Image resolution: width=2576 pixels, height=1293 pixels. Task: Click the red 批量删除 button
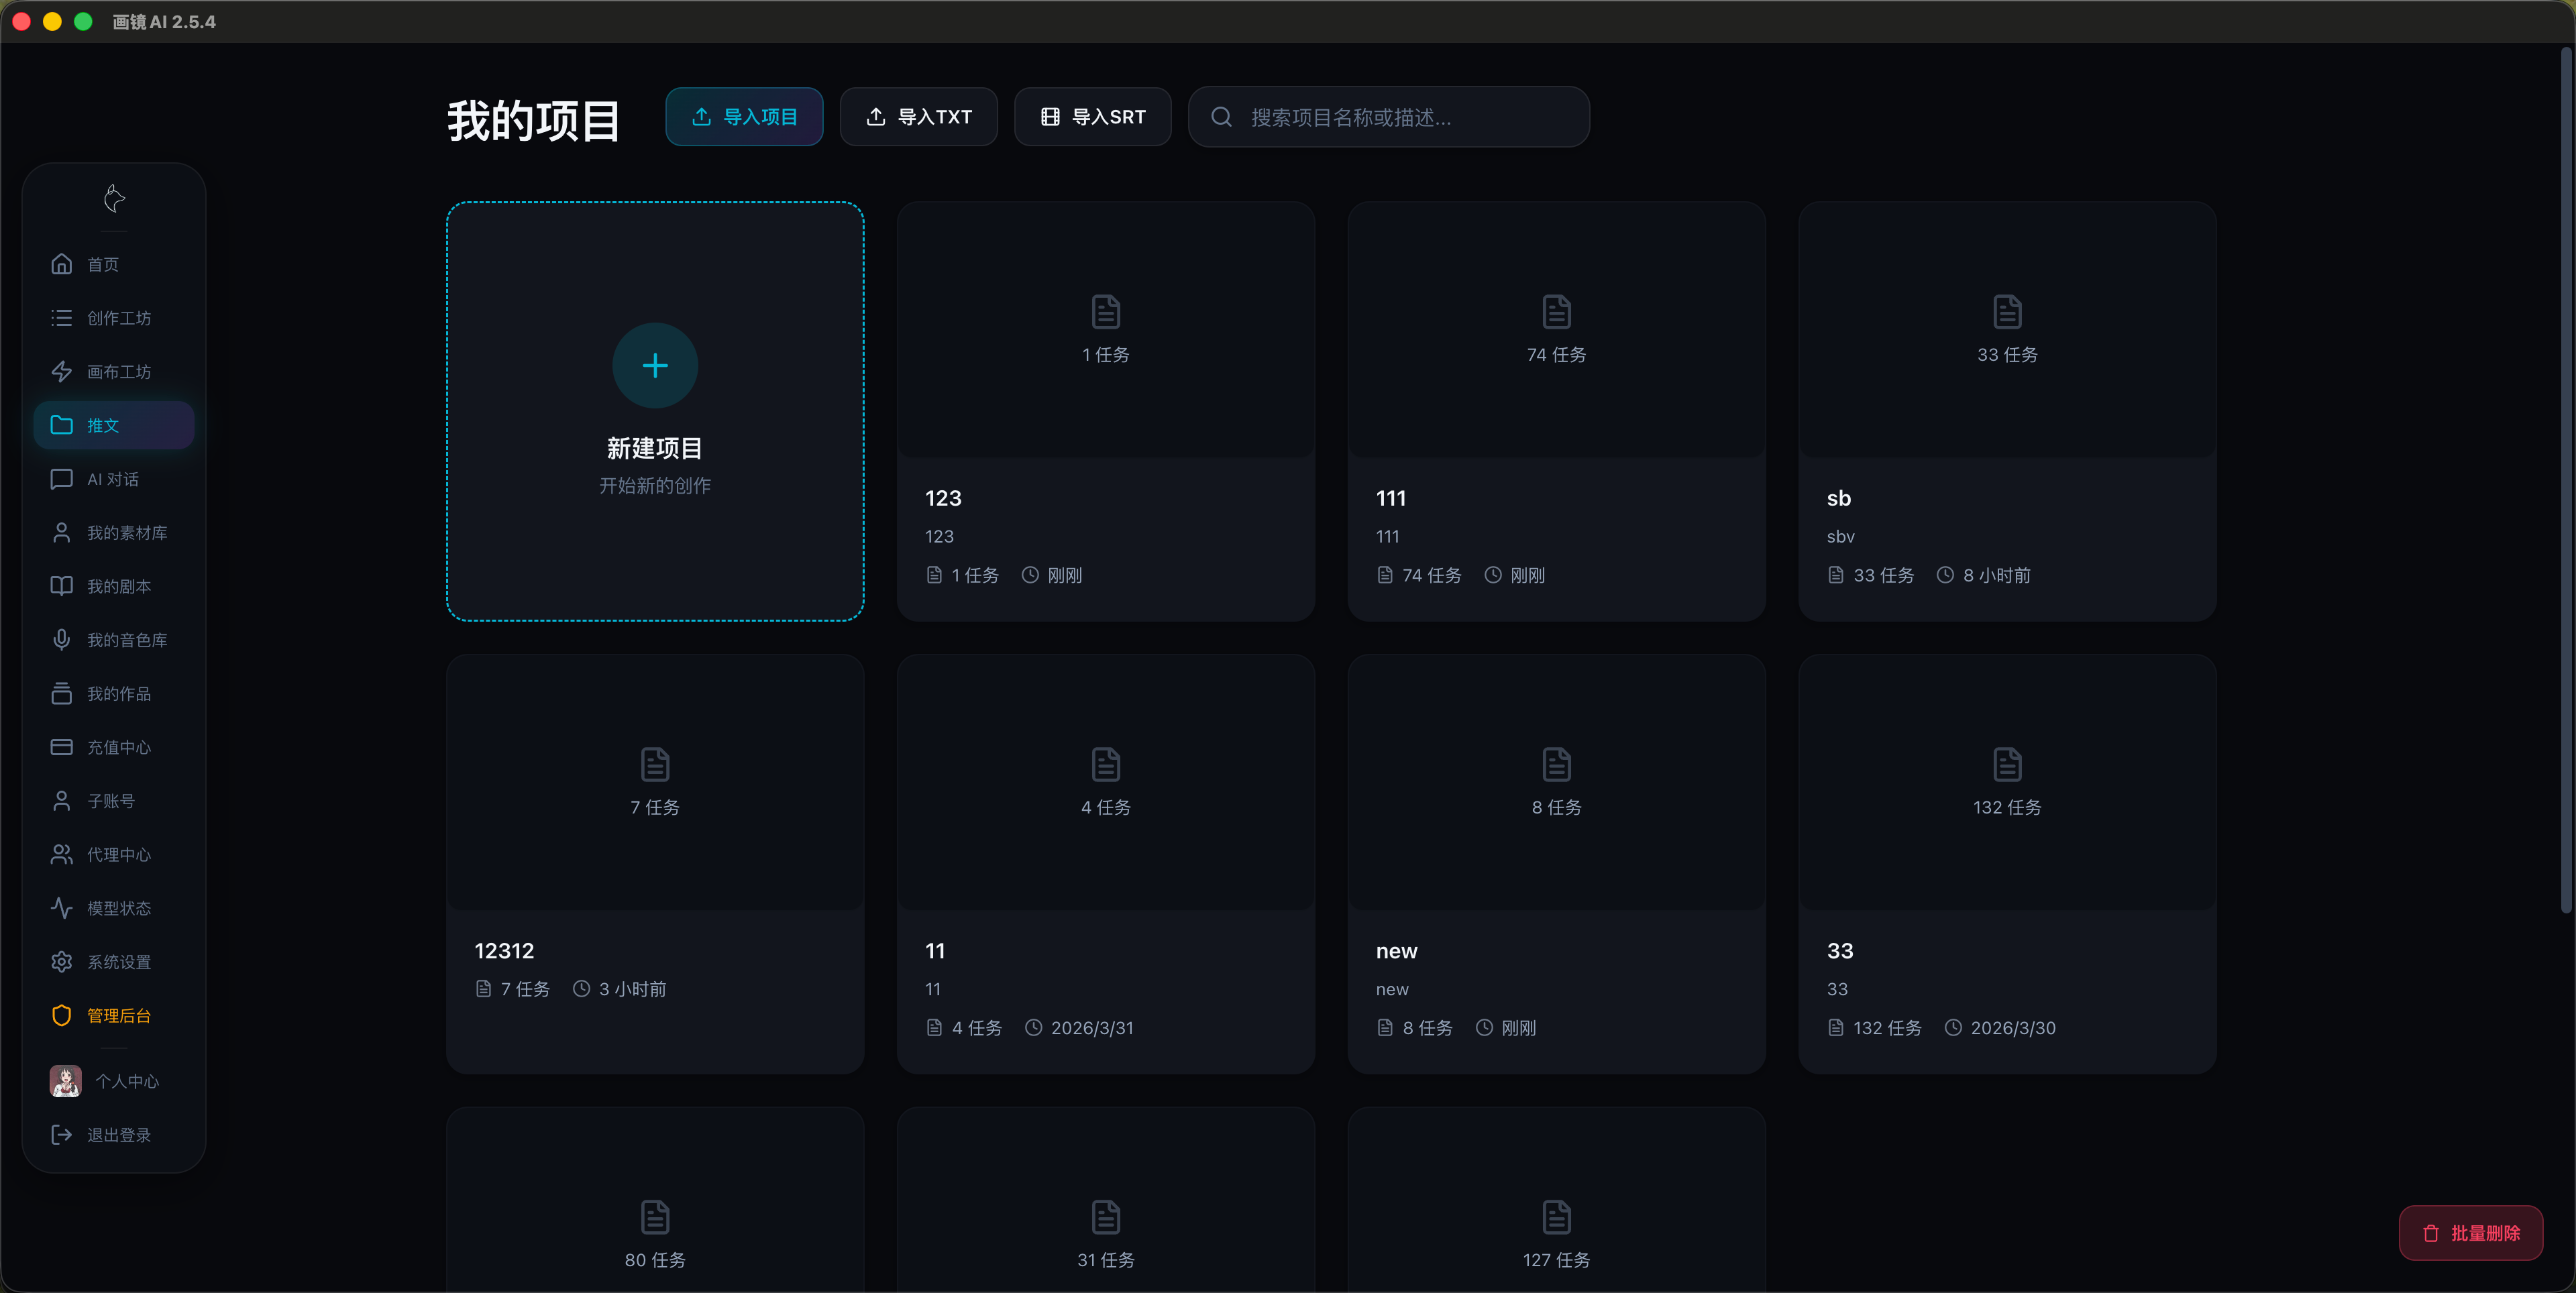[x=2470, y=1233]
